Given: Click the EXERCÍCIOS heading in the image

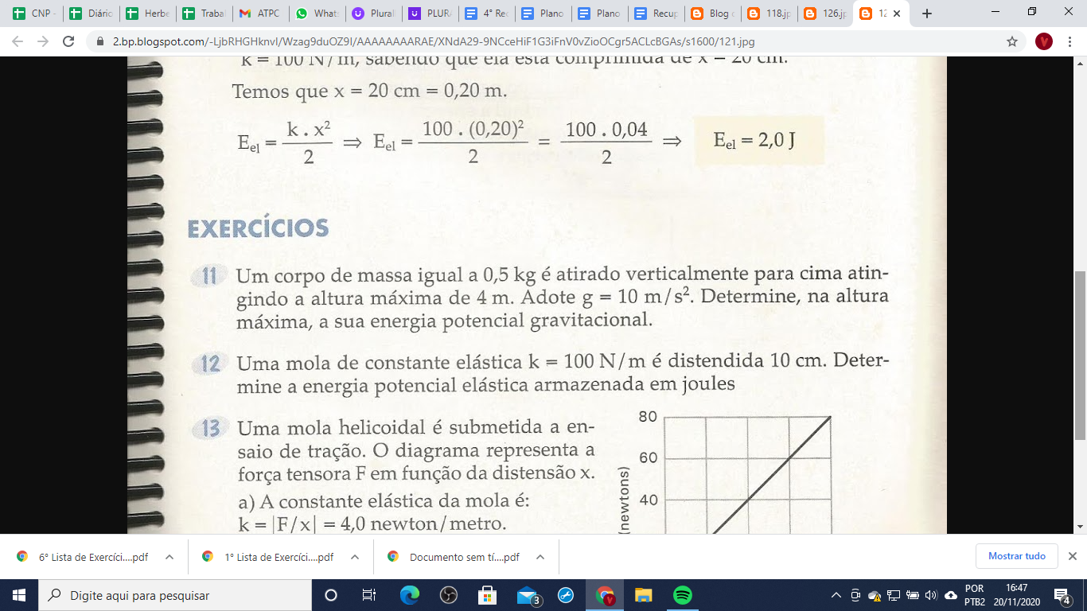Looking at the screenshot, I should point(258,228).
